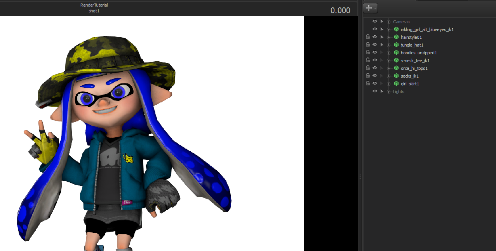Expand jungle_hat1 with its plus
The height and width of the screenshot is (251, 496).
click(x=389, y=45)
